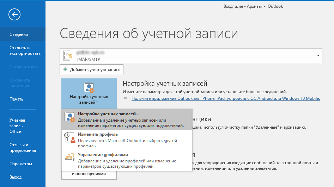Choose Изменить профиль menu entry
The height and width of the screenshot is (187, 334).
[127, 140]
